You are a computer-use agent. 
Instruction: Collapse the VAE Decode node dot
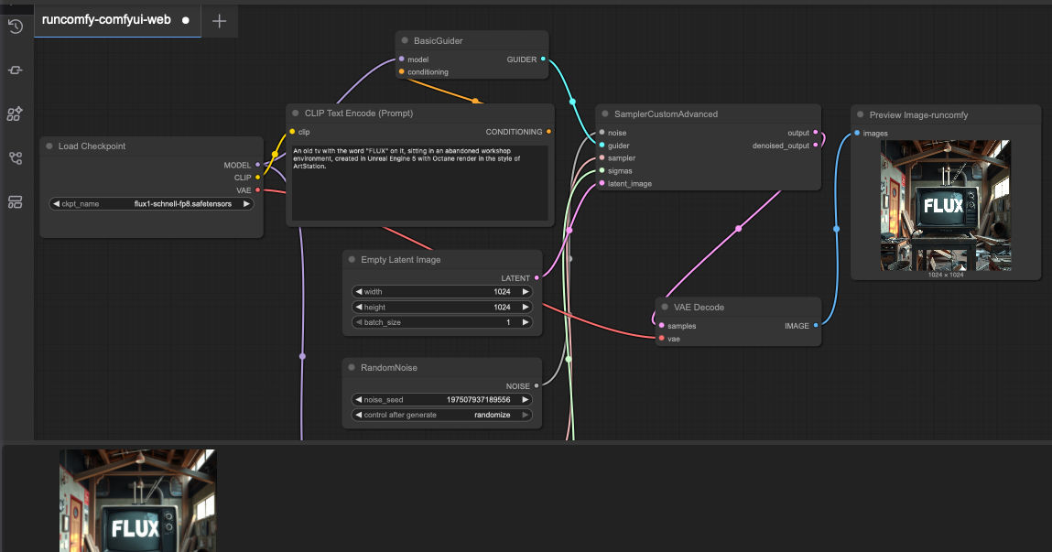point(665,308)
